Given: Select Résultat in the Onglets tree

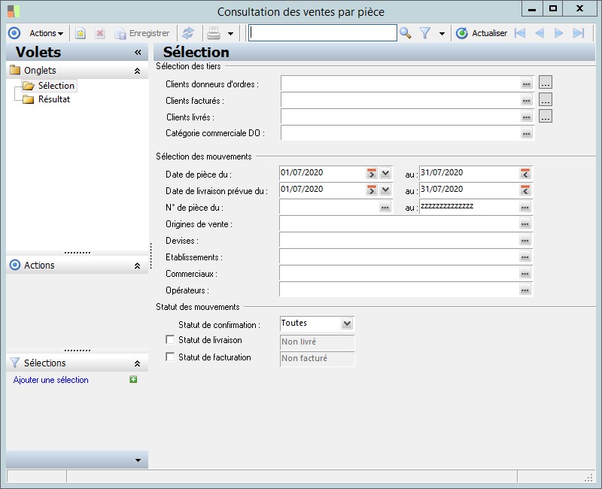Looking at the screenshot, I should [54, 99].
